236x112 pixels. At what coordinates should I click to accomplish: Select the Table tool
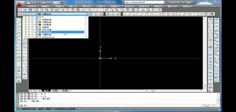(x=19, y=78)
